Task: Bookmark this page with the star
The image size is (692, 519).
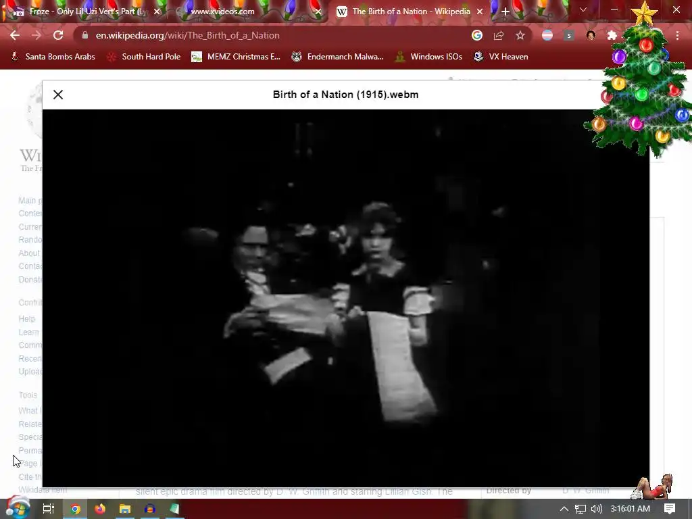Action: pyautogui.click(x=520, y=35)
